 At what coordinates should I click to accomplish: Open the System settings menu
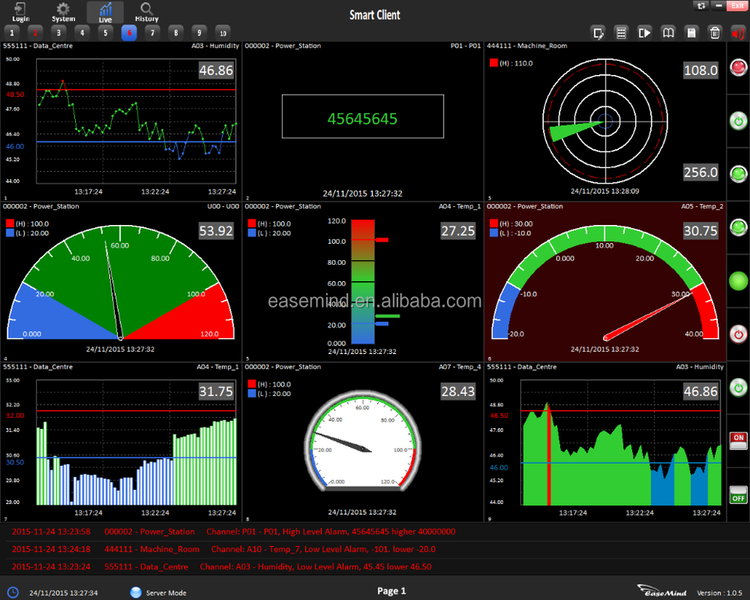click(63, 12)
